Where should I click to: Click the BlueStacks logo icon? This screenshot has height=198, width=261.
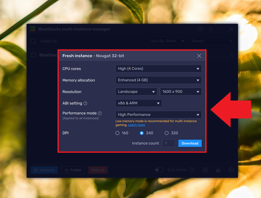coord(33,29)
